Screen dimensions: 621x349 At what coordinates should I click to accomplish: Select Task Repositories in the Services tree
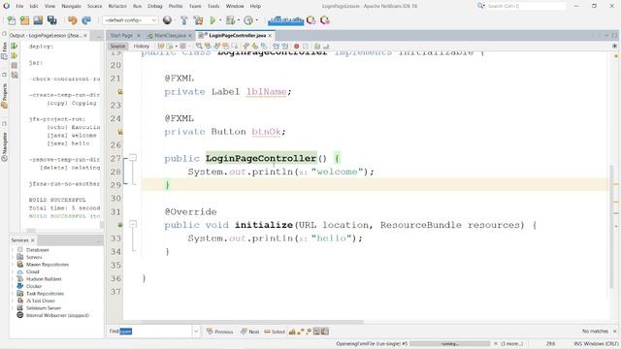45,294
